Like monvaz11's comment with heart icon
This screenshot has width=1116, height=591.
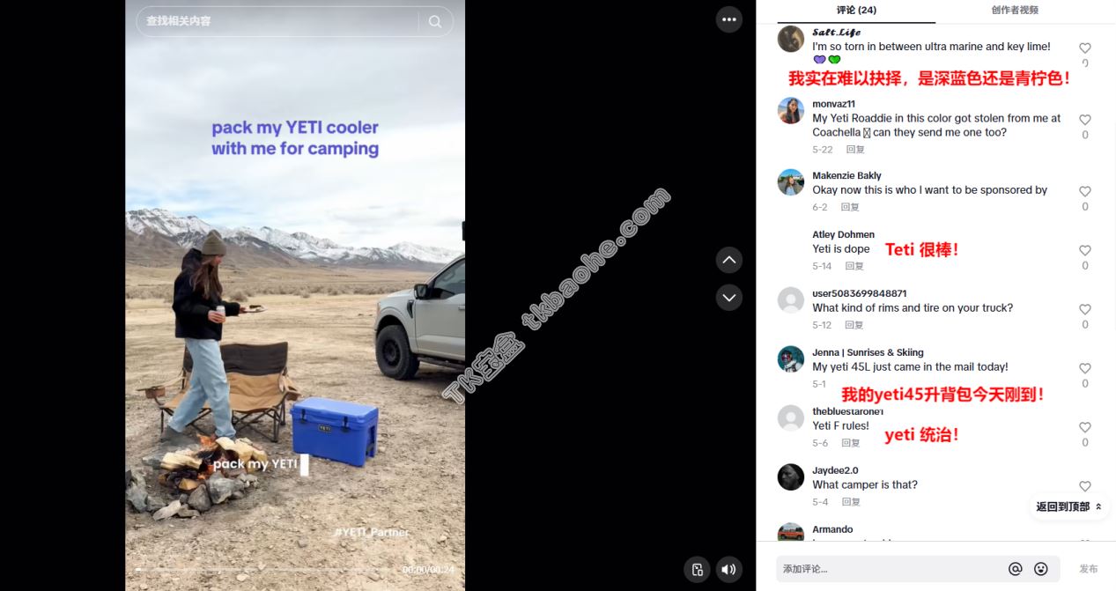1085,120
